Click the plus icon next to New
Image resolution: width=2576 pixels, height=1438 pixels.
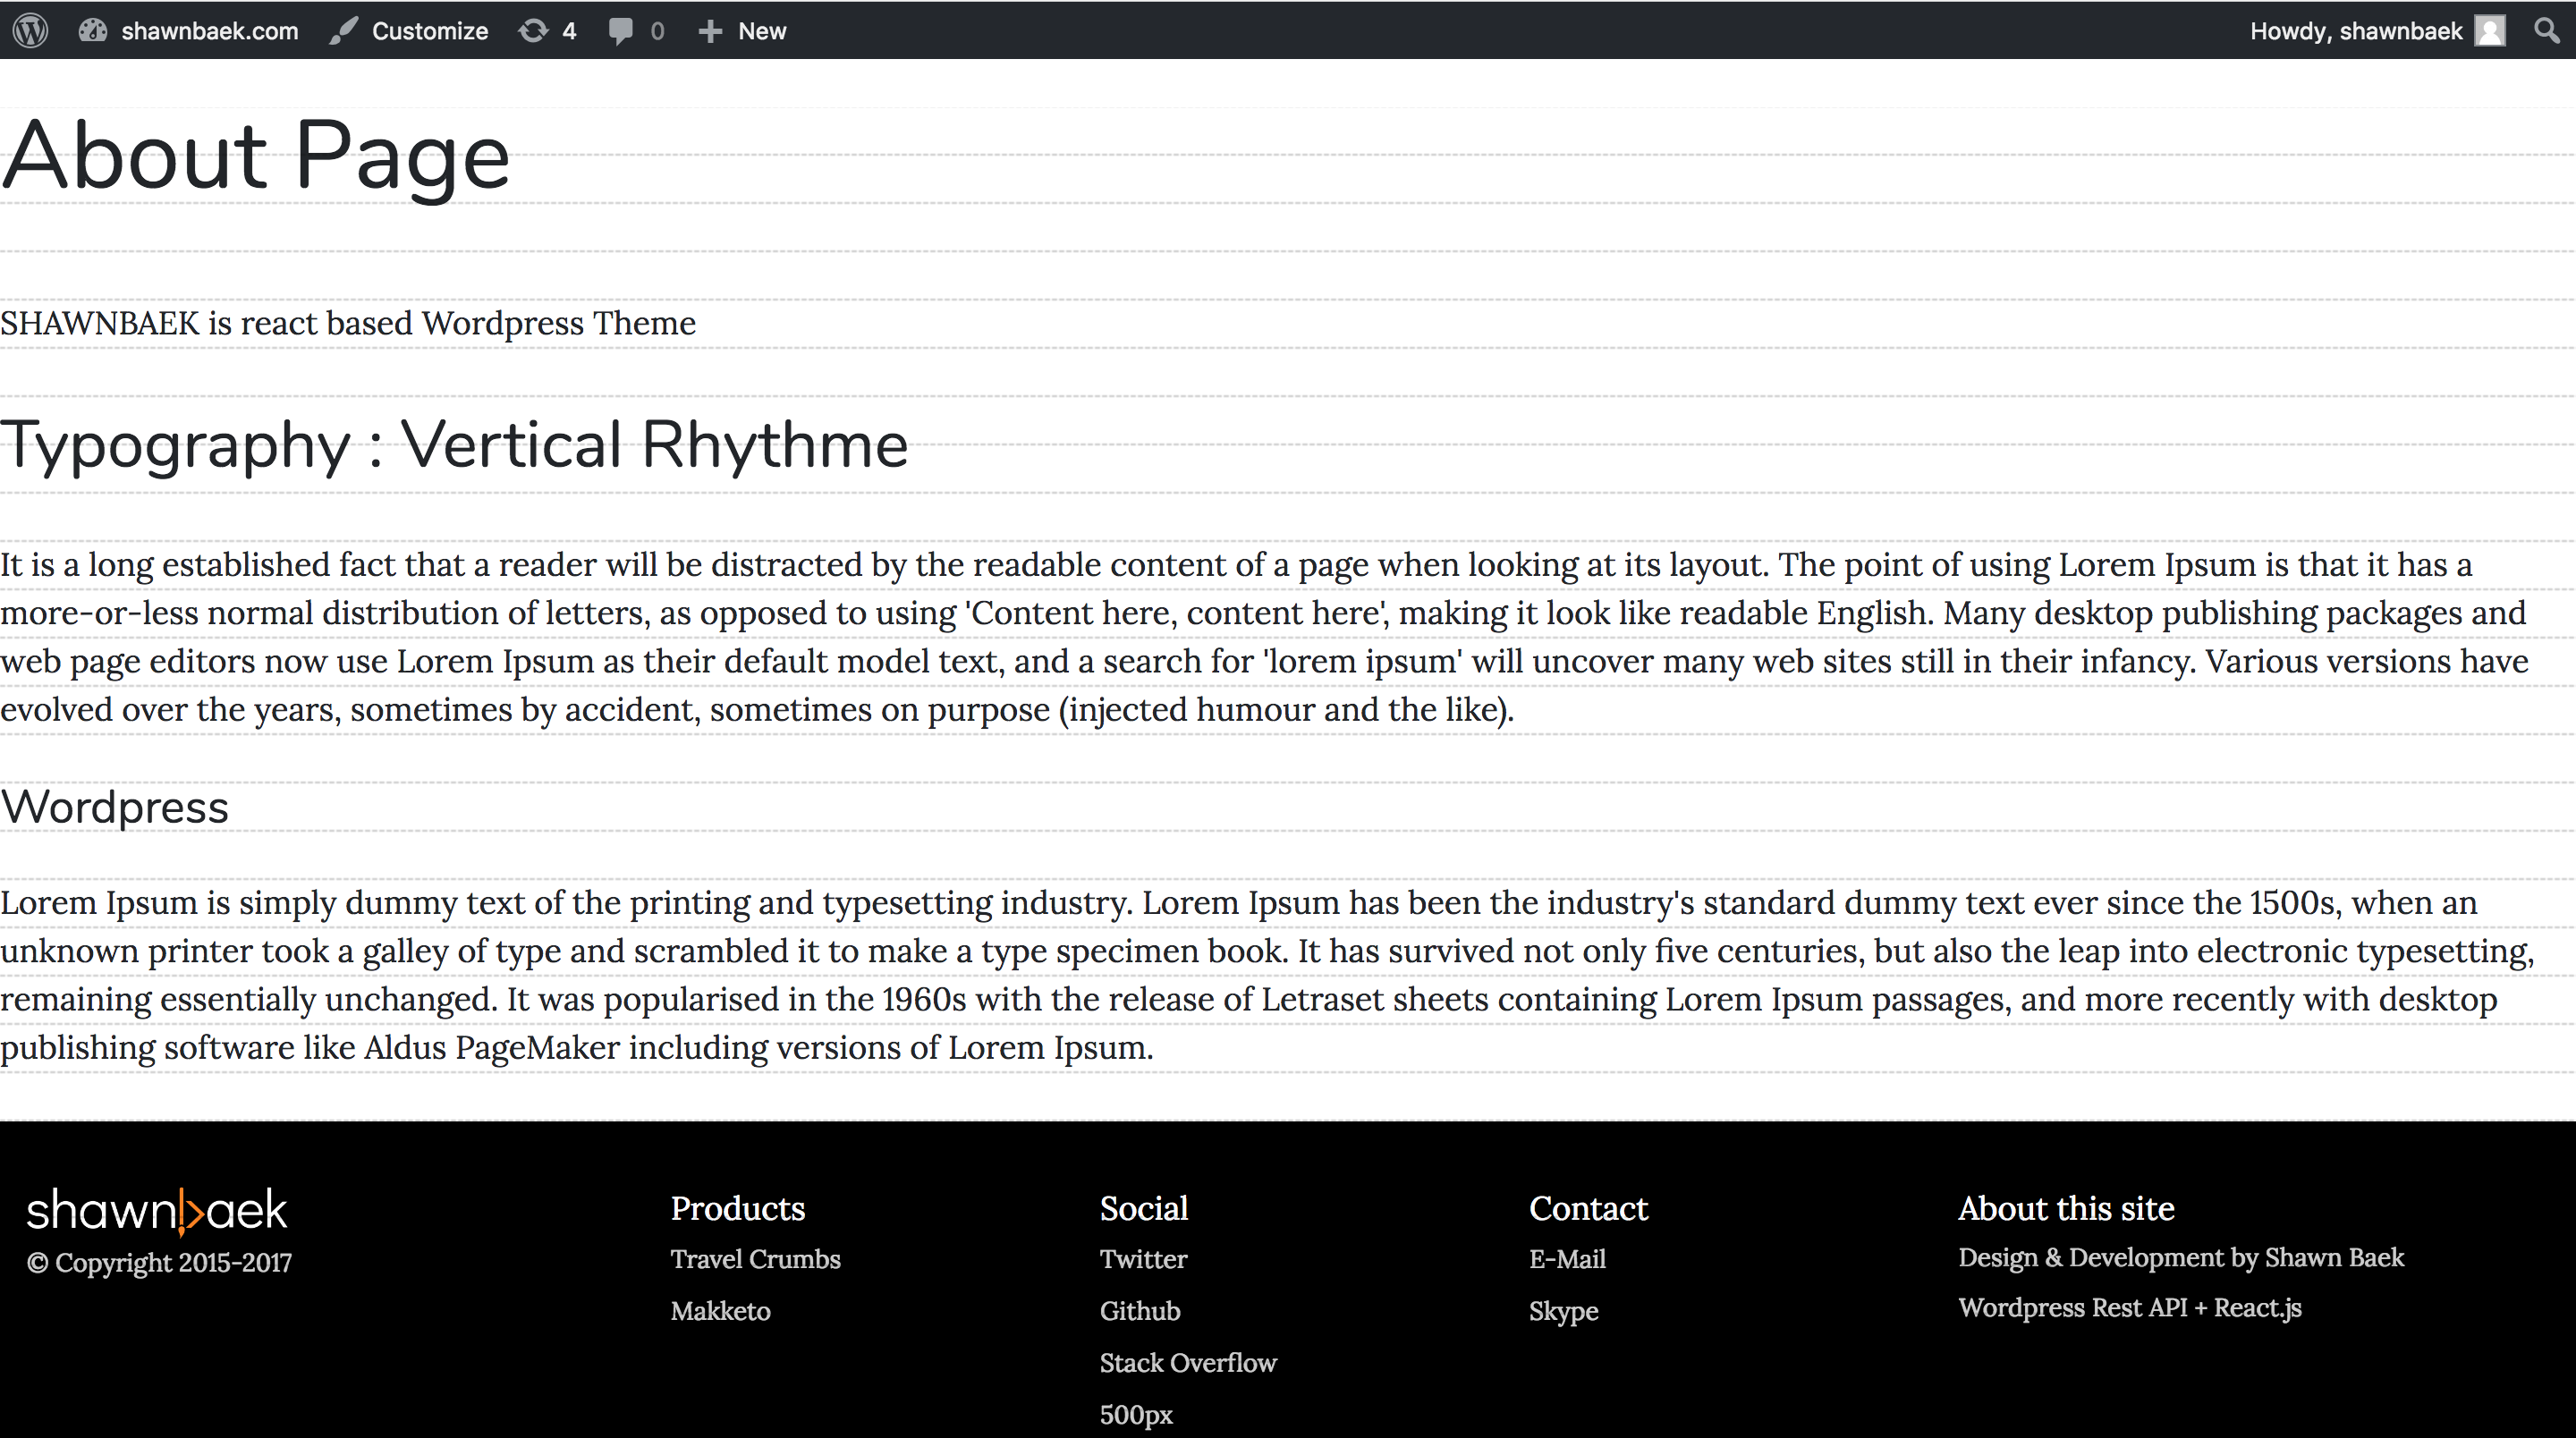click(710, 31)
